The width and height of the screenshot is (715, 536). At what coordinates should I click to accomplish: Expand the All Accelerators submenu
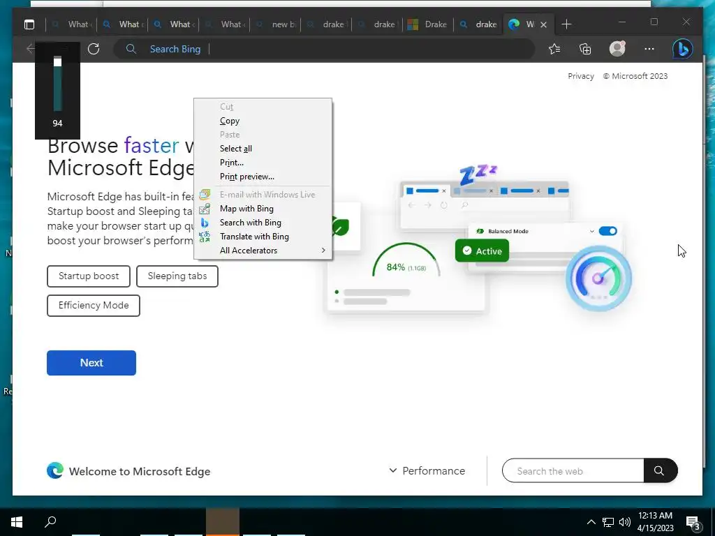263,251
